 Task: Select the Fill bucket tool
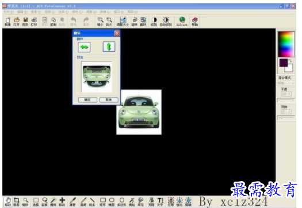141,202
